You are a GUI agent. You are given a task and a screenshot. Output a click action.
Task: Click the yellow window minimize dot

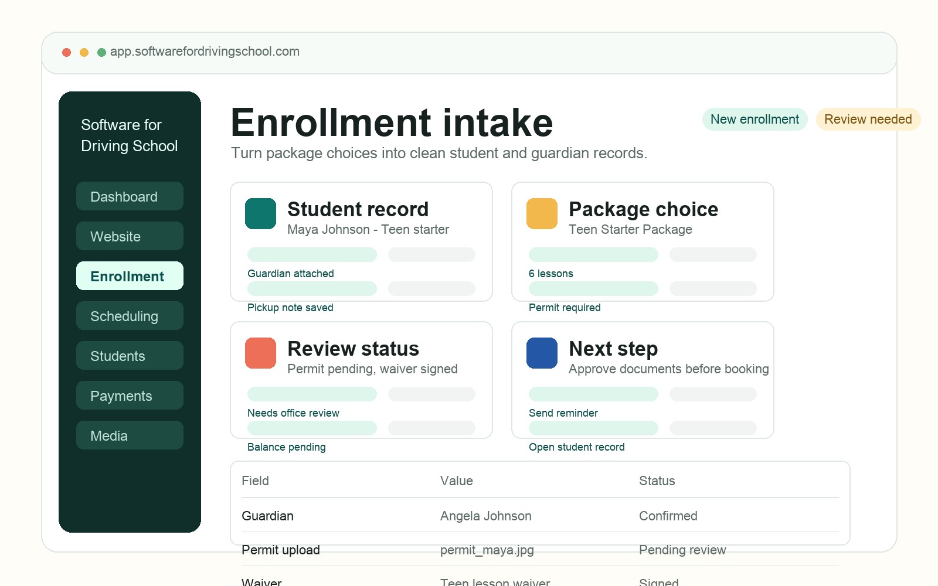84,52
